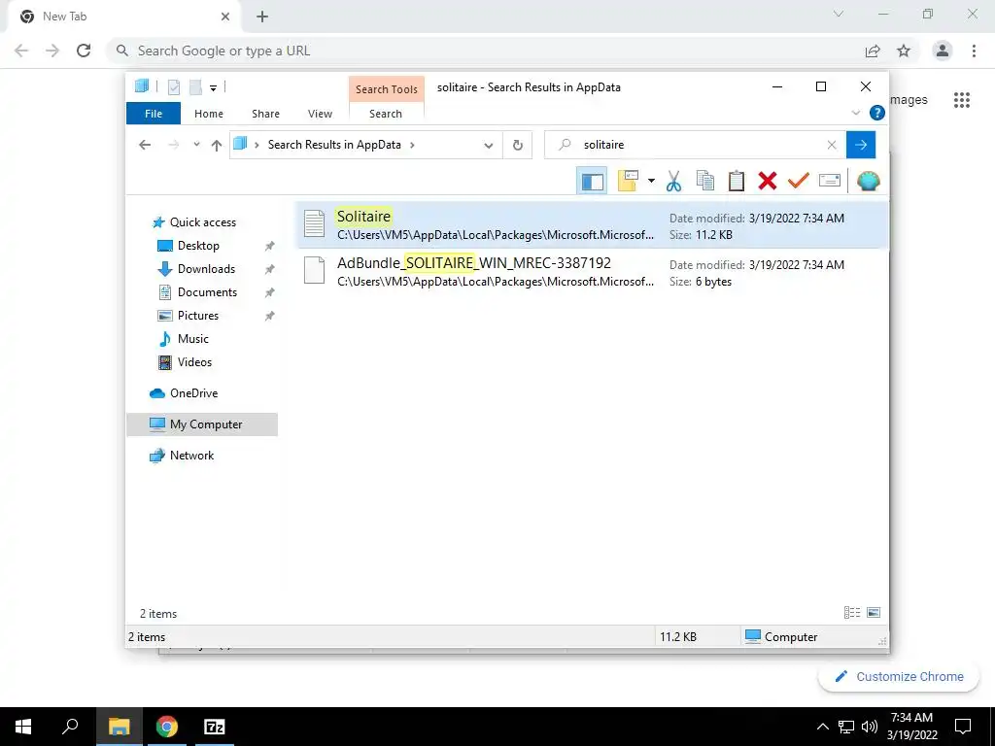This screenshot has height=746, width=995.
Task: Expand dropdown arrow beside folder options icon
Action: pyautogui.click(x=651, y=182)
